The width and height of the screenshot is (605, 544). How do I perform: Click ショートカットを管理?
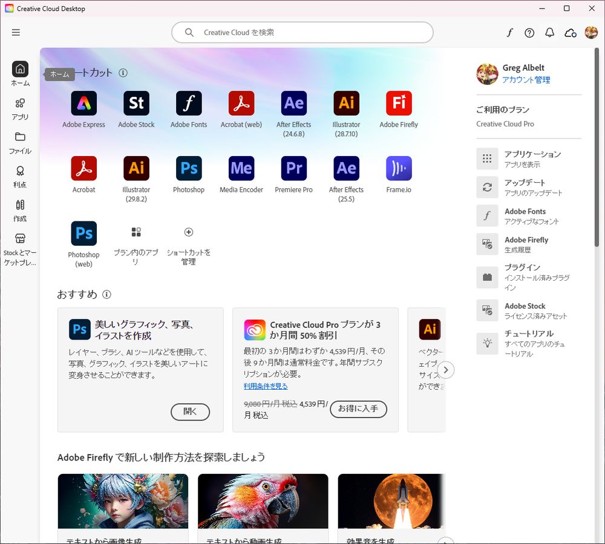[x=189, y=246]
